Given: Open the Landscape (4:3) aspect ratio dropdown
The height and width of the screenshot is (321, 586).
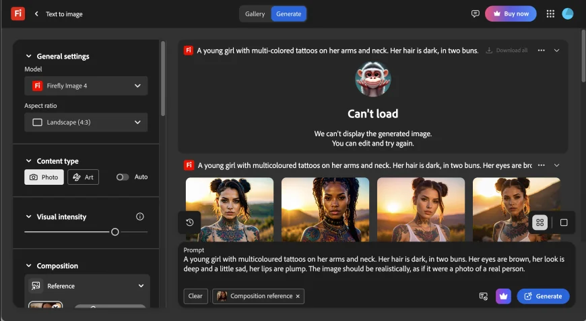Looking at the screenshot, I should point(86,122).
